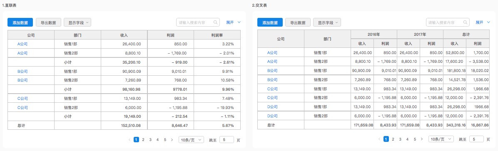Screen dimensions: 498x151
Task: Focus 跳至 page number input in 交叉表
Action: [476, 139]
